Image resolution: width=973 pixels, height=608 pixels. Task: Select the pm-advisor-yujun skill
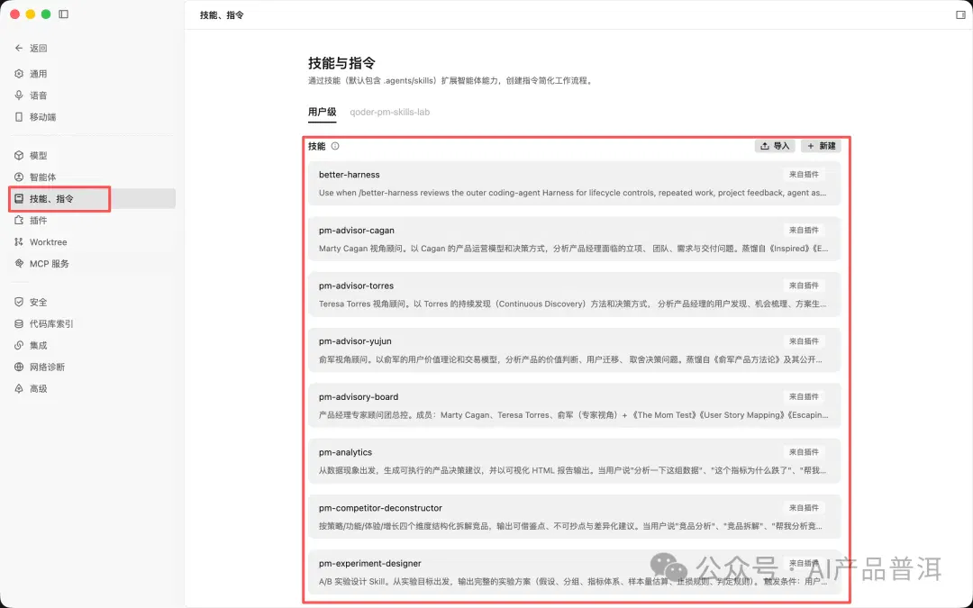point(574,349)
